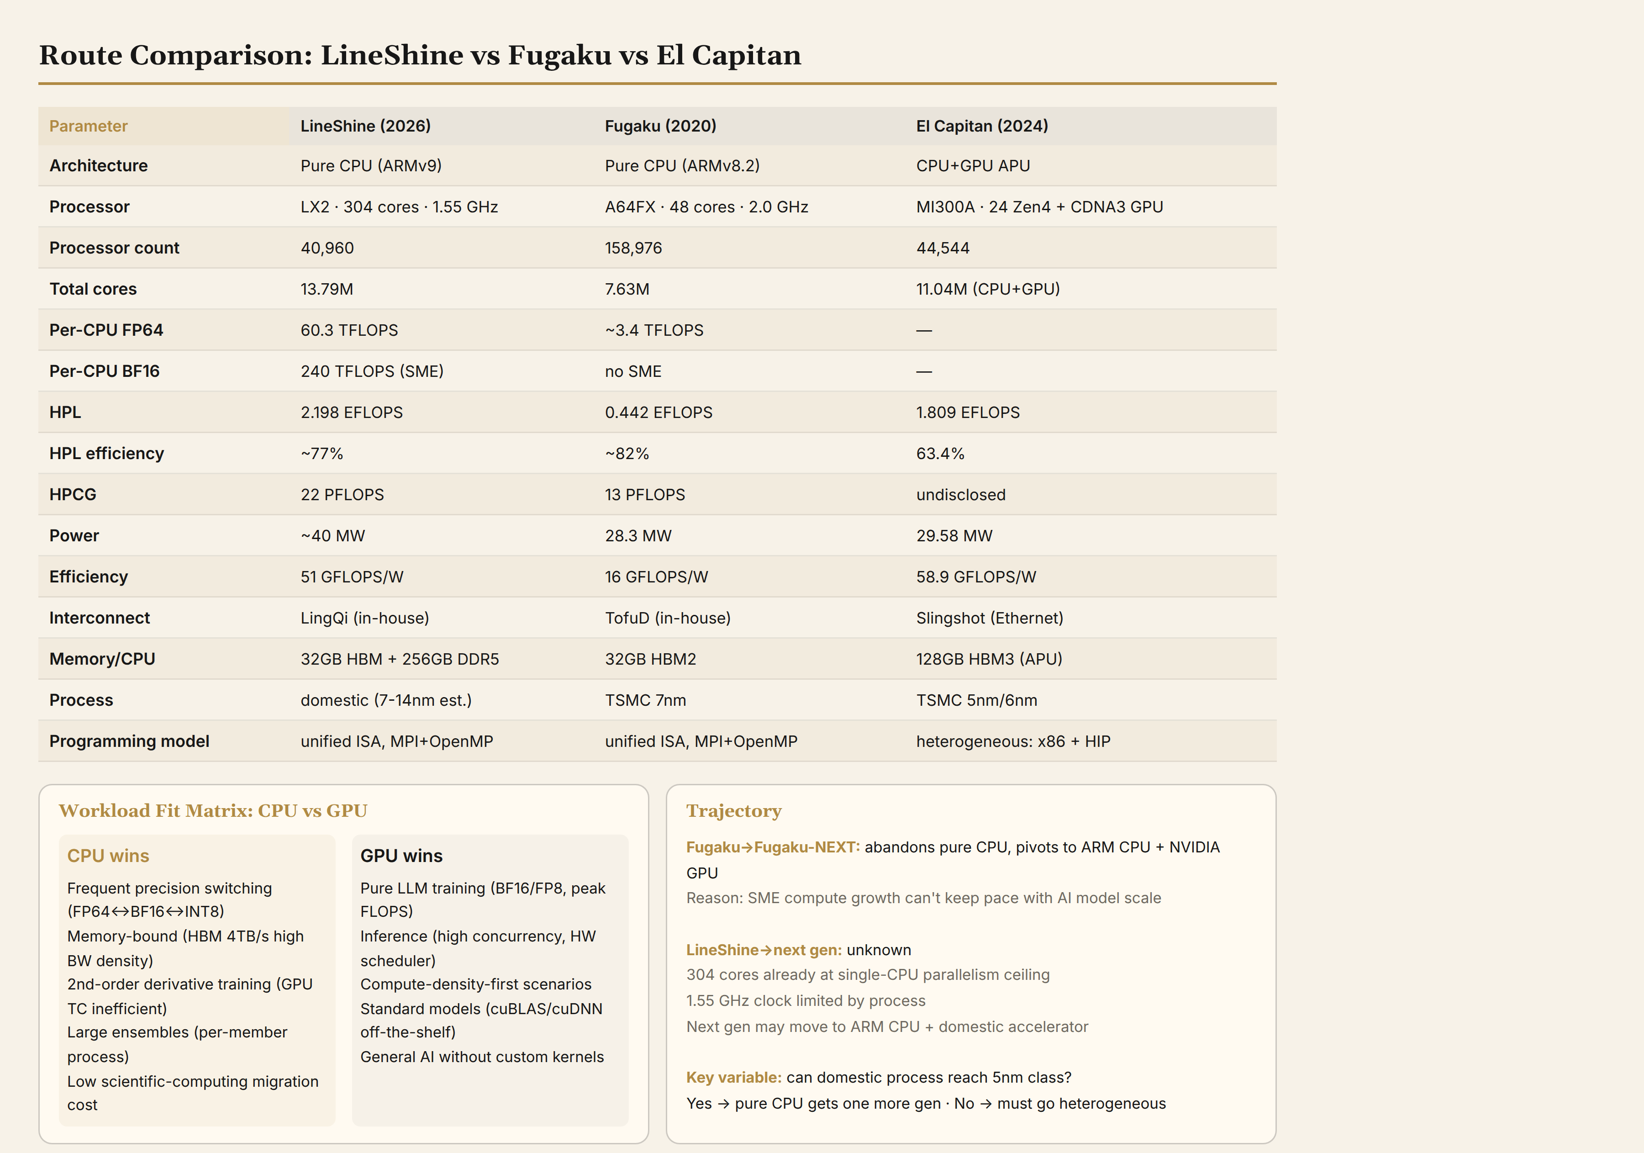Image resolution: width=1644 pixels, height=1153 pixels.
Task: Click the heterogeneous: x86 + HIP cell
Action: click(1013, 741)
